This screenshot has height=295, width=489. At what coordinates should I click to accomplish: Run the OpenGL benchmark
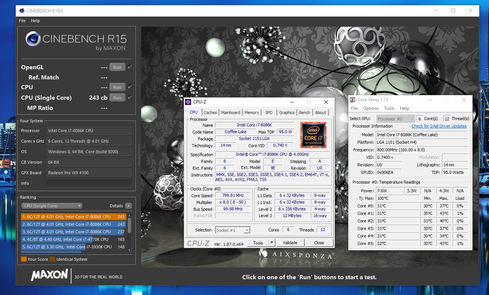pyautogui.click(x=117, y=67)
